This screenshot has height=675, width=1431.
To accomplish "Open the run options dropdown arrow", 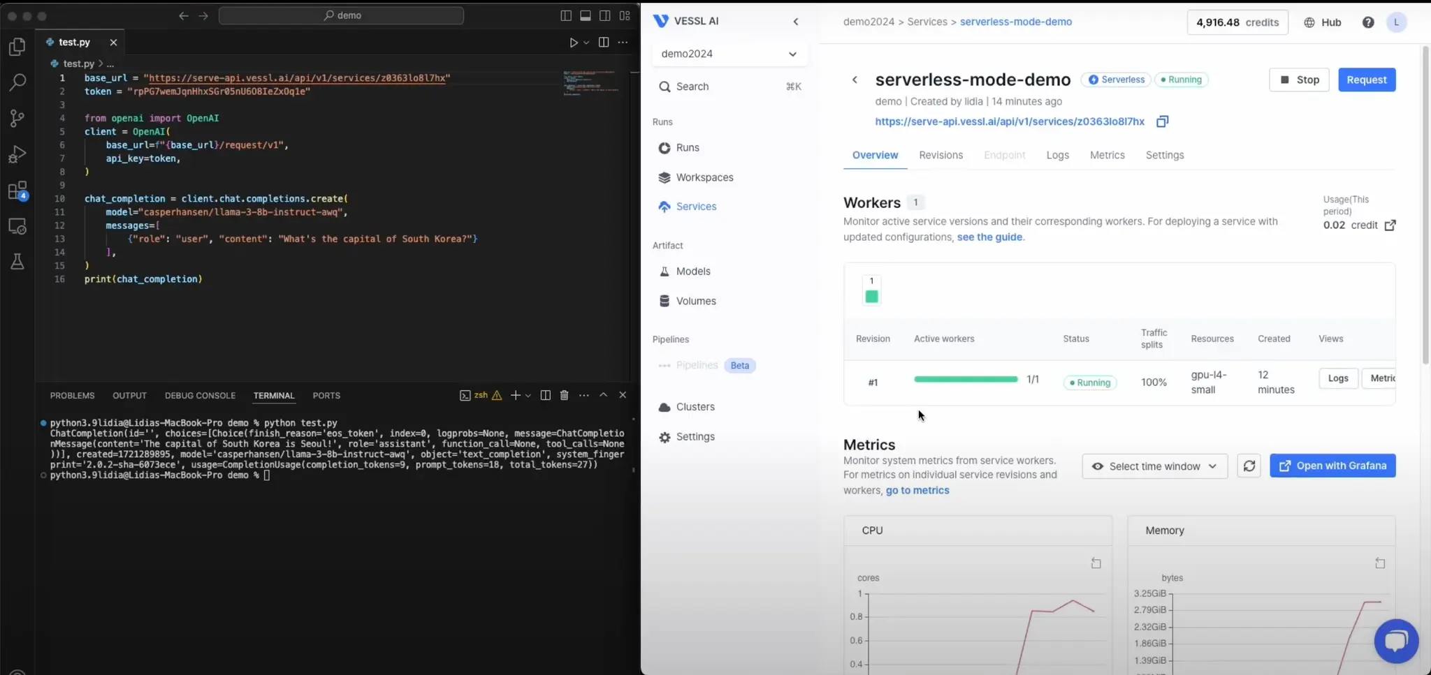I will 587,43.
